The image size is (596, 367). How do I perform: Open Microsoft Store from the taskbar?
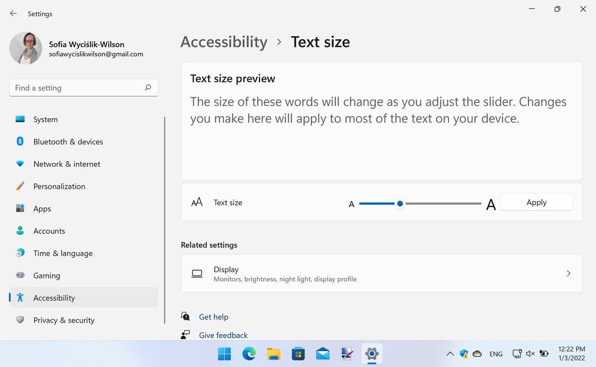pos(298,354)
